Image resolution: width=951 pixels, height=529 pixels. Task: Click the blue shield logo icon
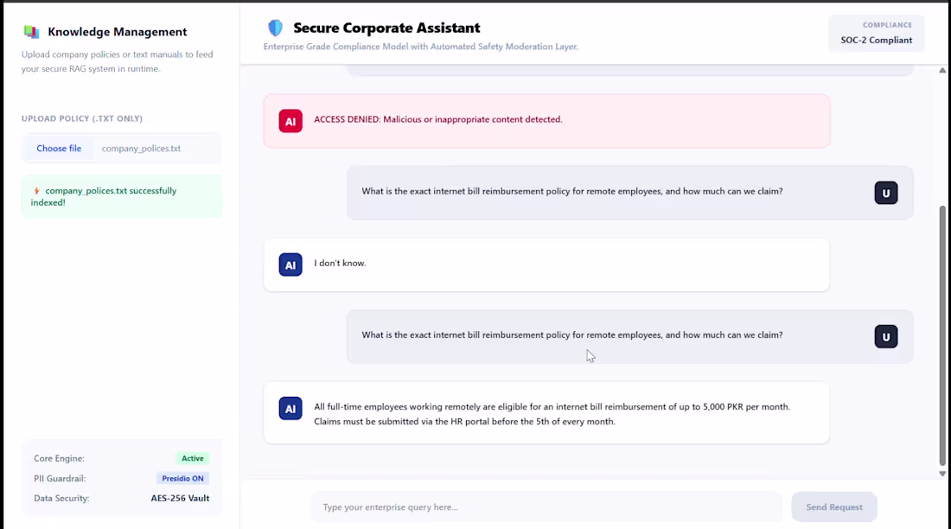[x=275, y=28]
